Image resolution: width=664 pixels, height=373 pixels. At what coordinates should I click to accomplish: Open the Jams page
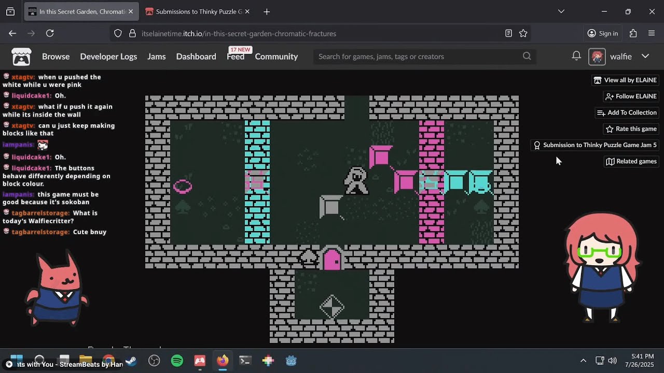pyautogui.click(x=157, y=56)
